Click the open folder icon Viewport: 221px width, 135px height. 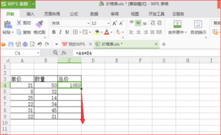(3, 45)
